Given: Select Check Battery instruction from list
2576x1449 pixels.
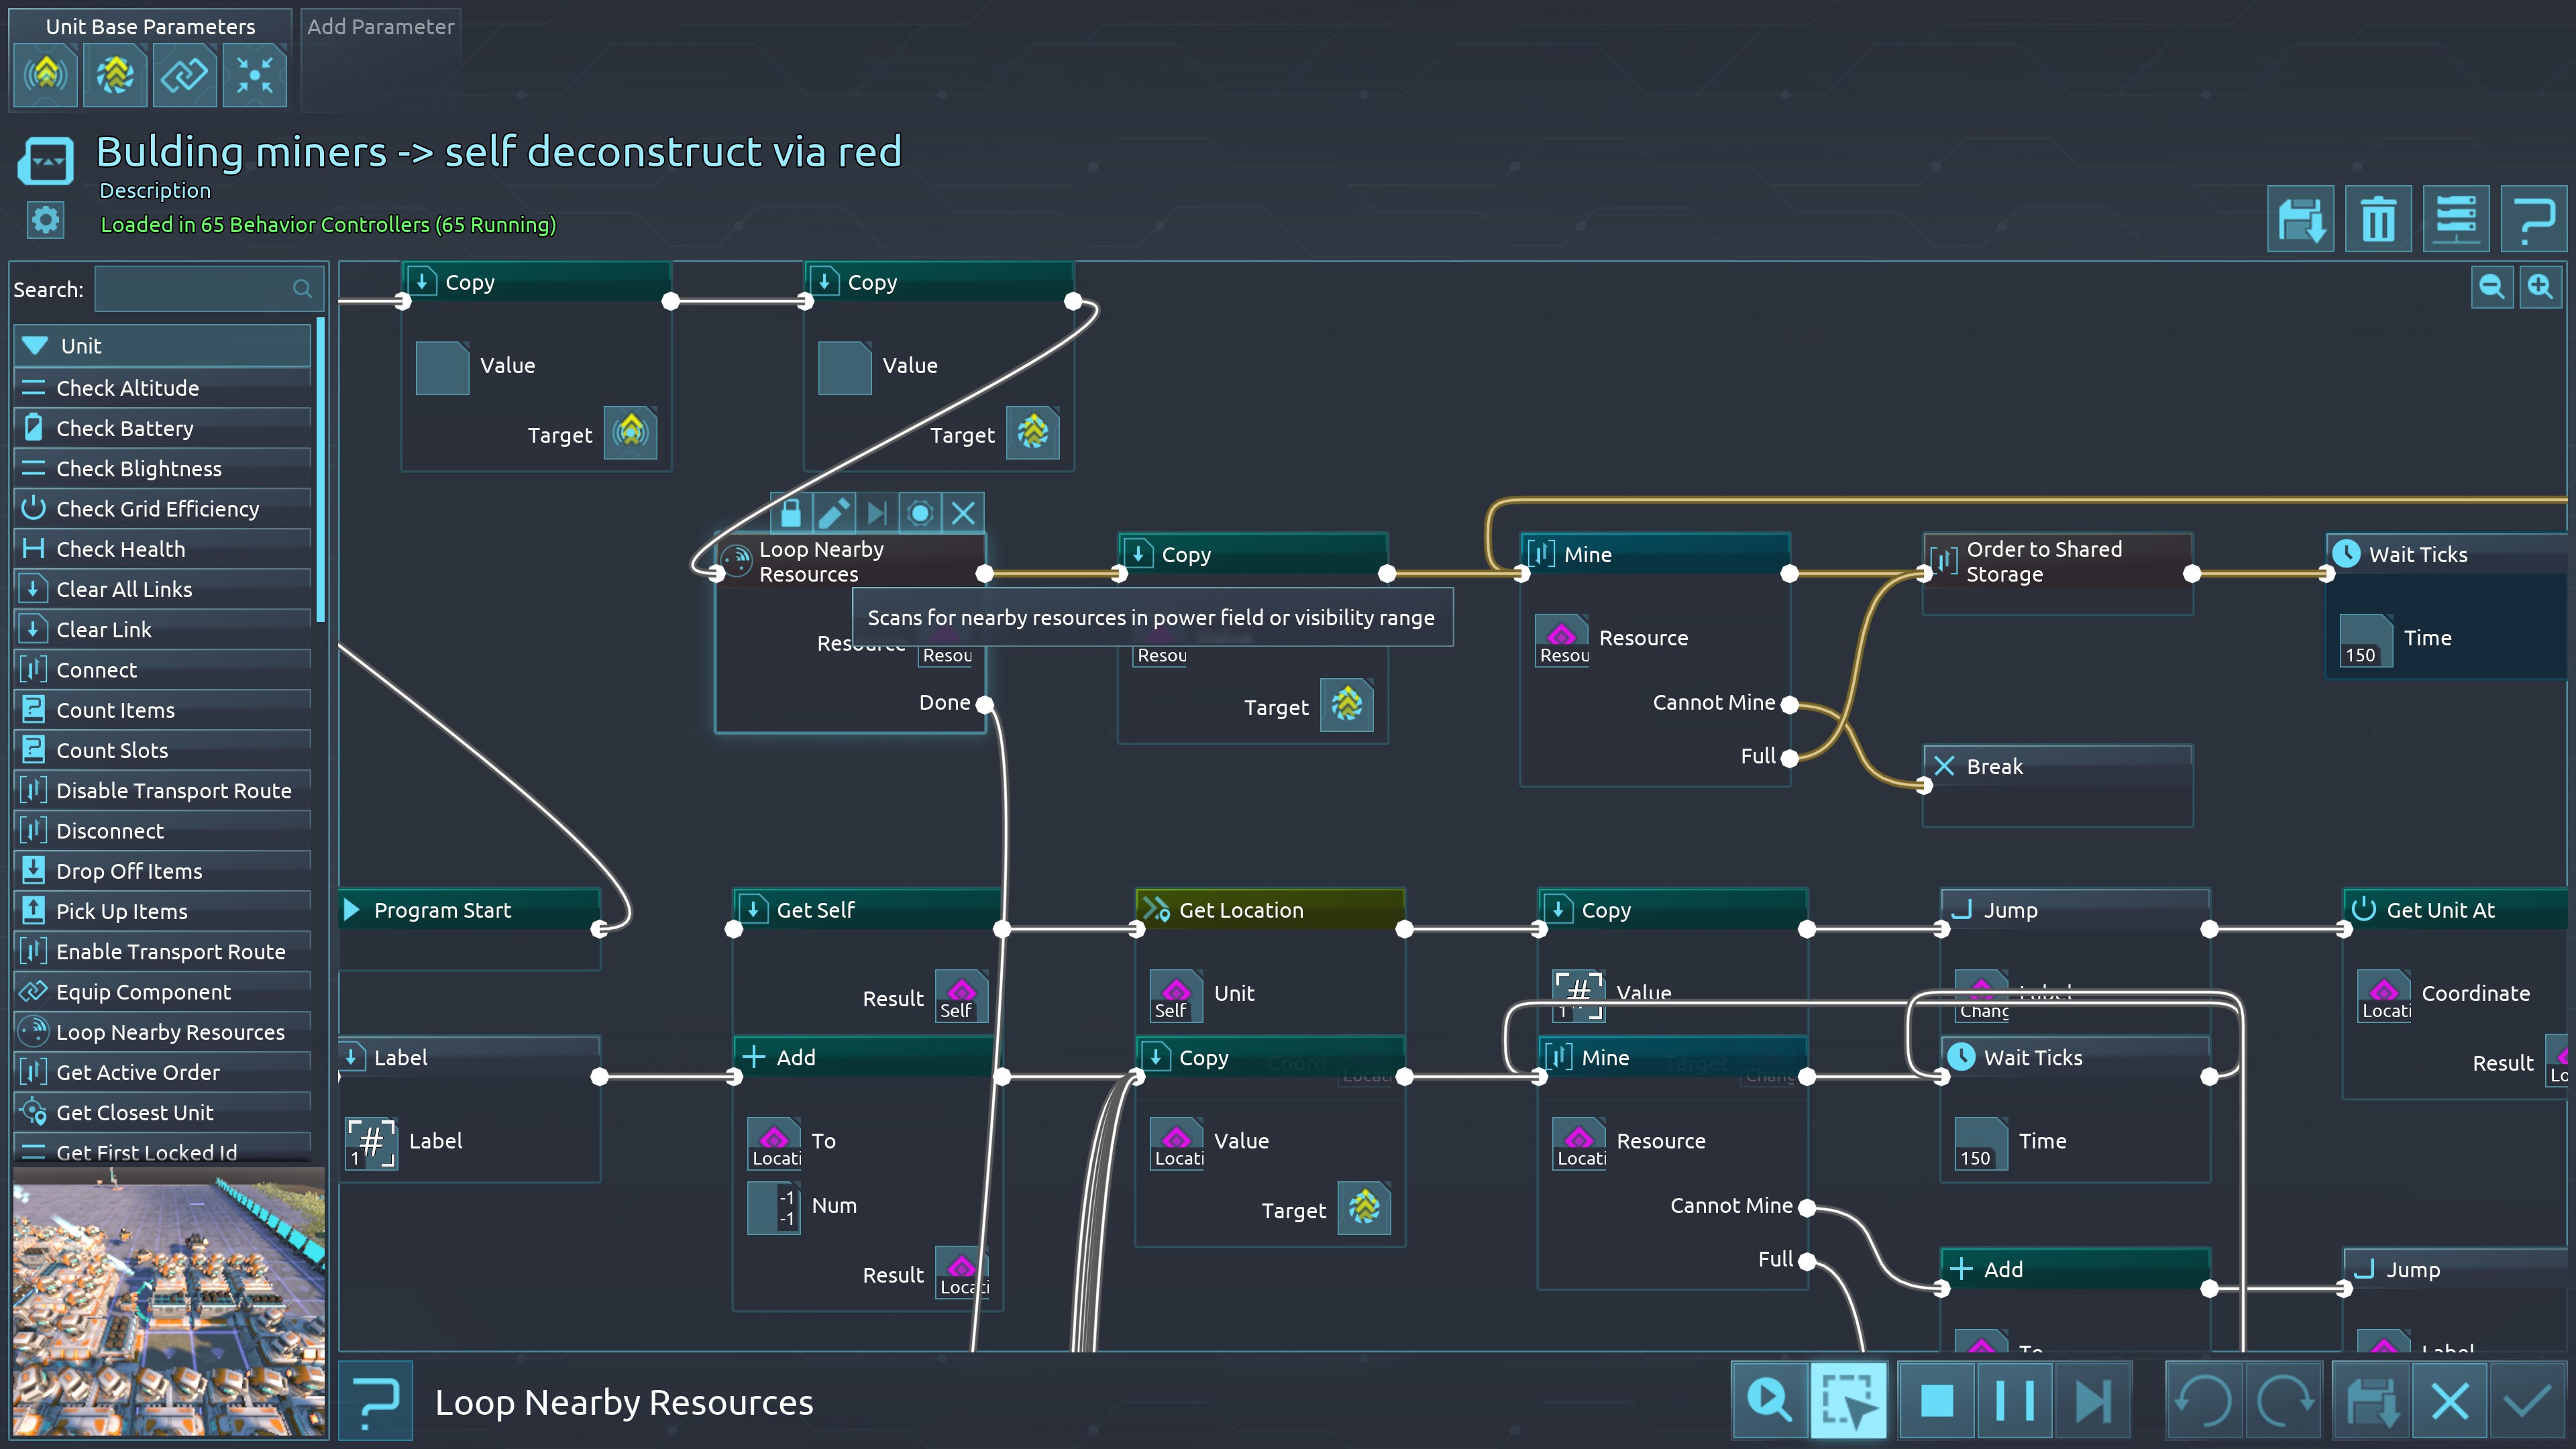Looking at the screenshot, I should (x=125, y=428).
